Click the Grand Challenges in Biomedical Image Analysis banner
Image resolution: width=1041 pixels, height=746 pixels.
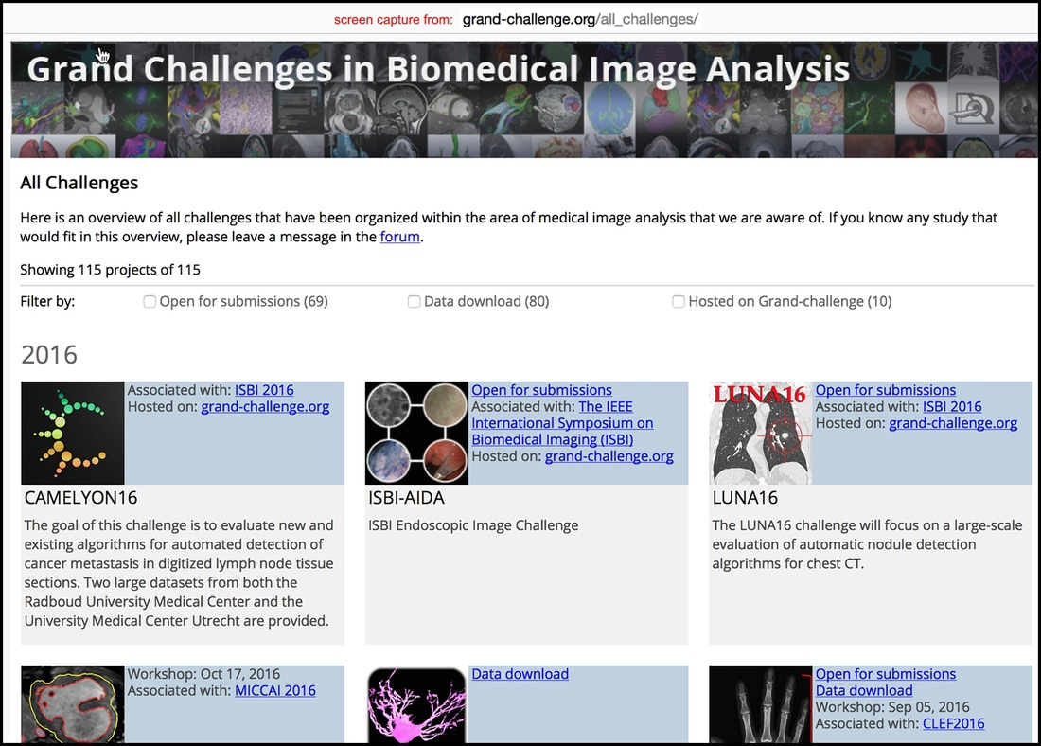[523, 99]
